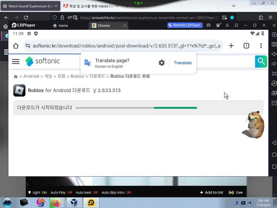
Task: Click 모험 breadcrumb link
Action: pos(61,76)
